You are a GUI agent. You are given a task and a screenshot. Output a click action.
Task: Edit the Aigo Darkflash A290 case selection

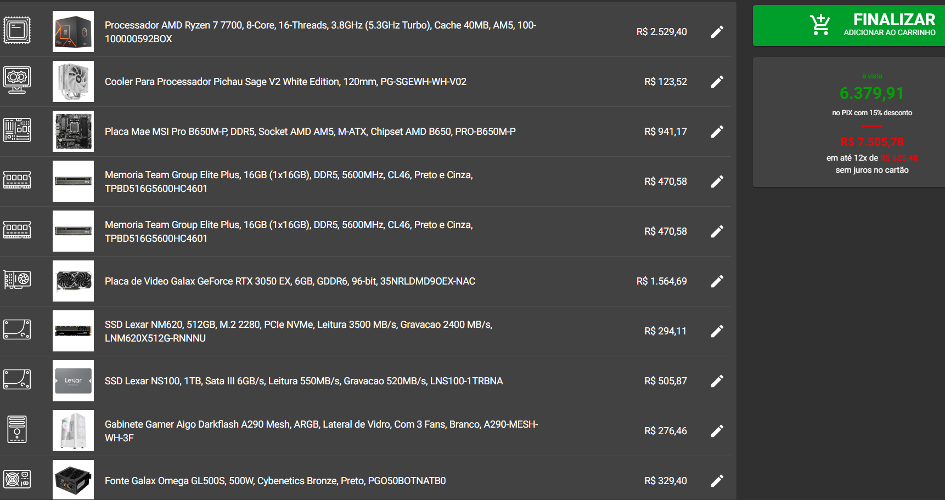(x=717, y=431)
